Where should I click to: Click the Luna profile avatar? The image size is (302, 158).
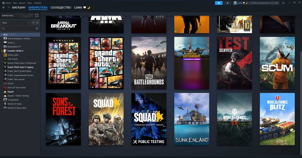click(235, 3)
